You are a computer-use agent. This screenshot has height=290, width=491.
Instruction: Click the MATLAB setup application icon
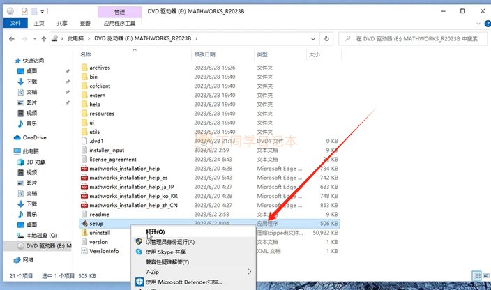tap(84, 223)
